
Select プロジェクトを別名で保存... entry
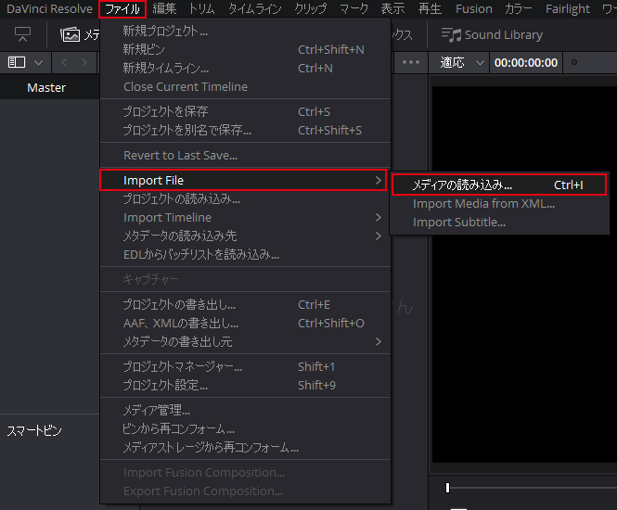(246, 130)
